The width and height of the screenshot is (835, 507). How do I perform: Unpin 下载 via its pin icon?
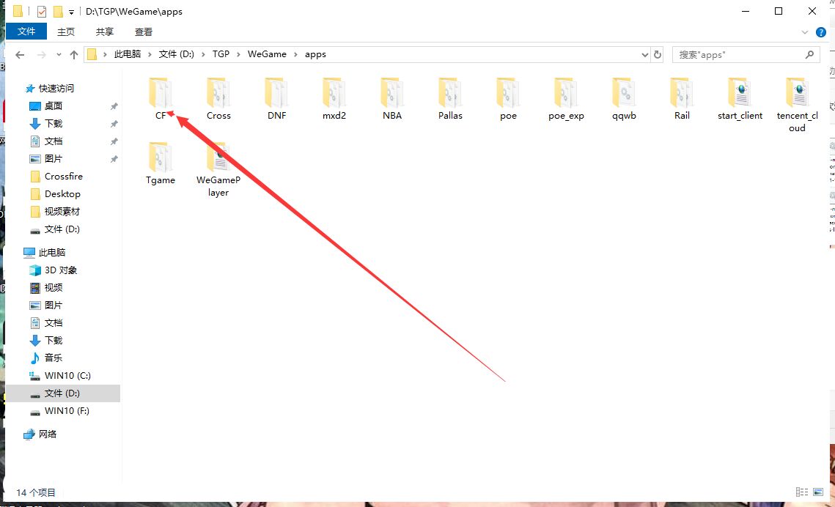[x=114, y=124]
